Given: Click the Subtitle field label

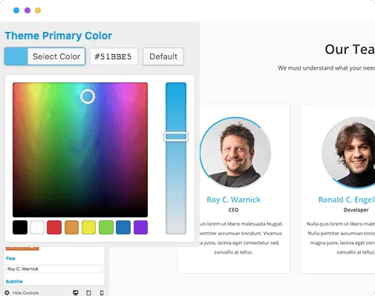Looking at the screenshot, I should point(14,281).
